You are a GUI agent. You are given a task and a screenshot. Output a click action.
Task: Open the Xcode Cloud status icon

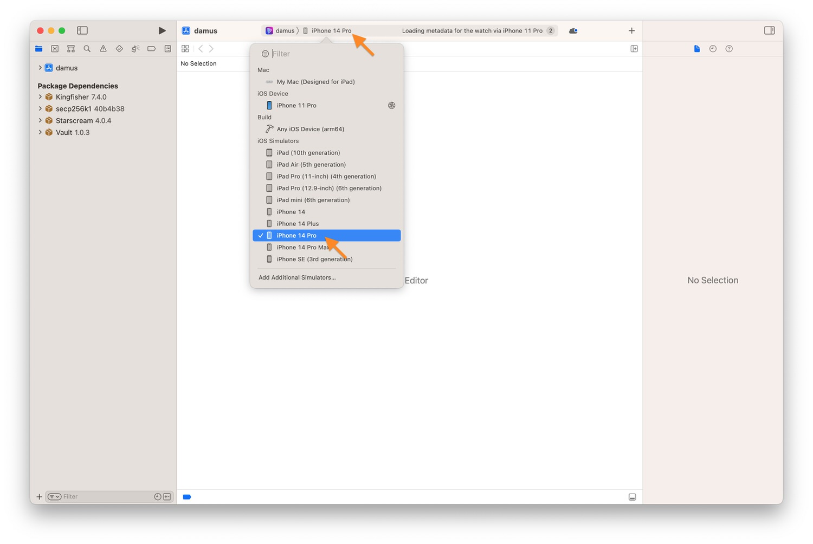tap(573, 31)
